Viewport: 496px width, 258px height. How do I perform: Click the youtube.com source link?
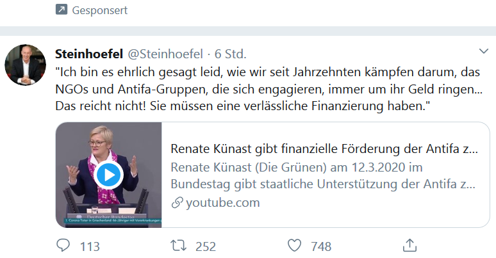tap(222, 203)
